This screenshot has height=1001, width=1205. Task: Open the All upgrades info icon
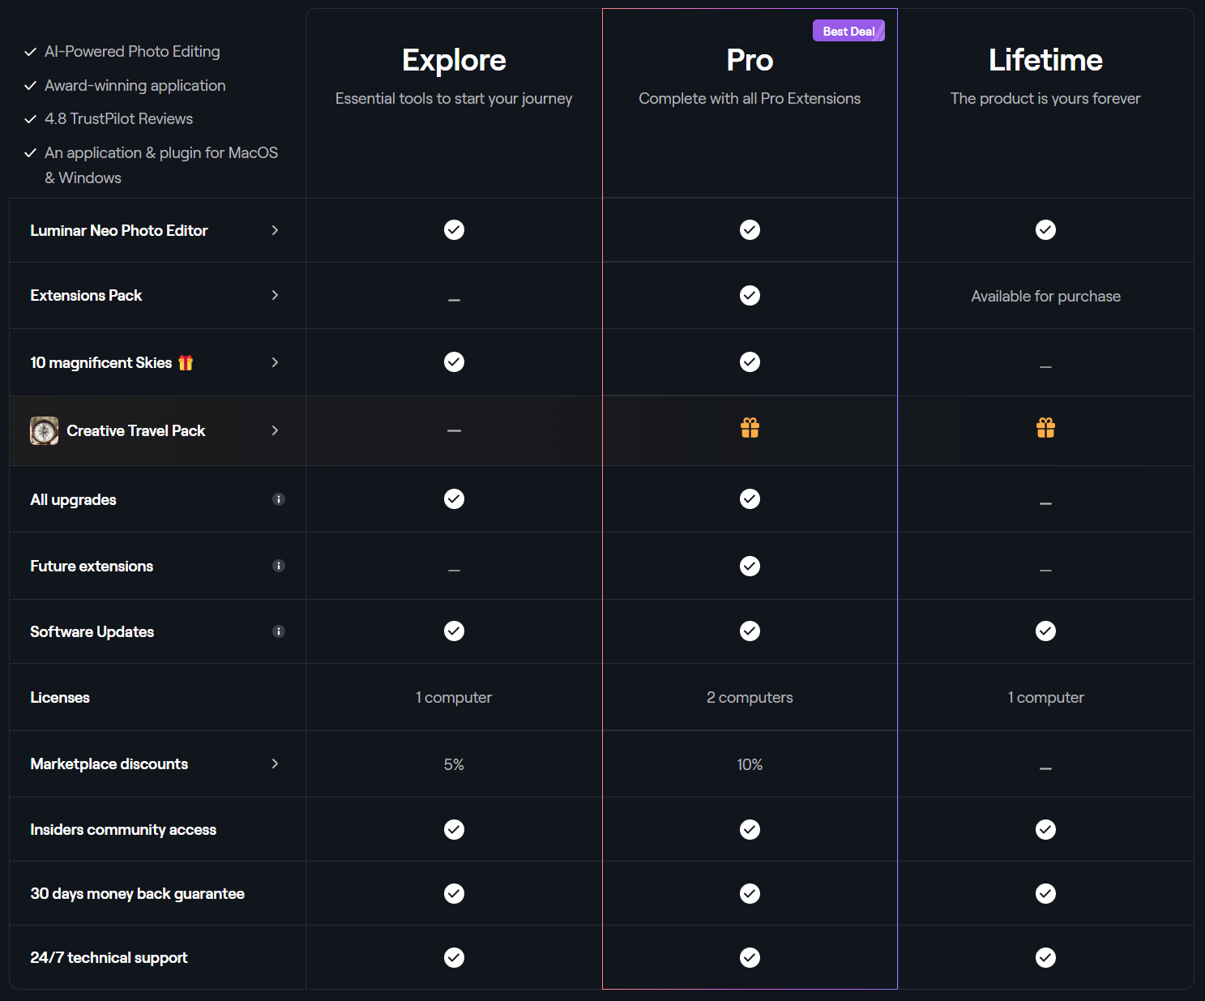(279, 499)
